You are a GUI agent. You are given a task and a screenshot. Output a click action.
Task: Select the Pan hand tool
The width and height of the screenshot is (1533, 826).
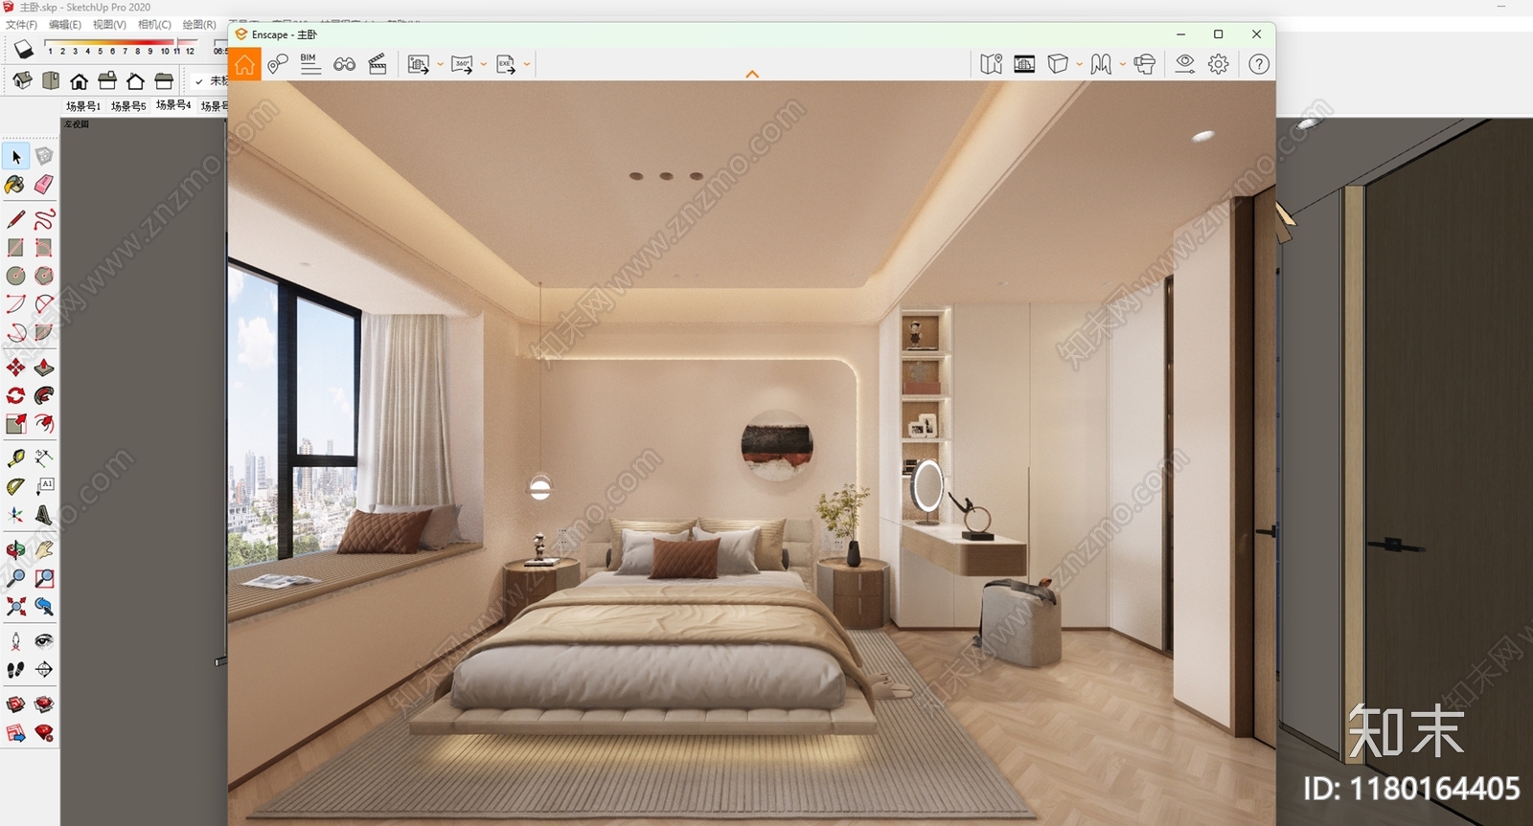[x=44, y=549]
